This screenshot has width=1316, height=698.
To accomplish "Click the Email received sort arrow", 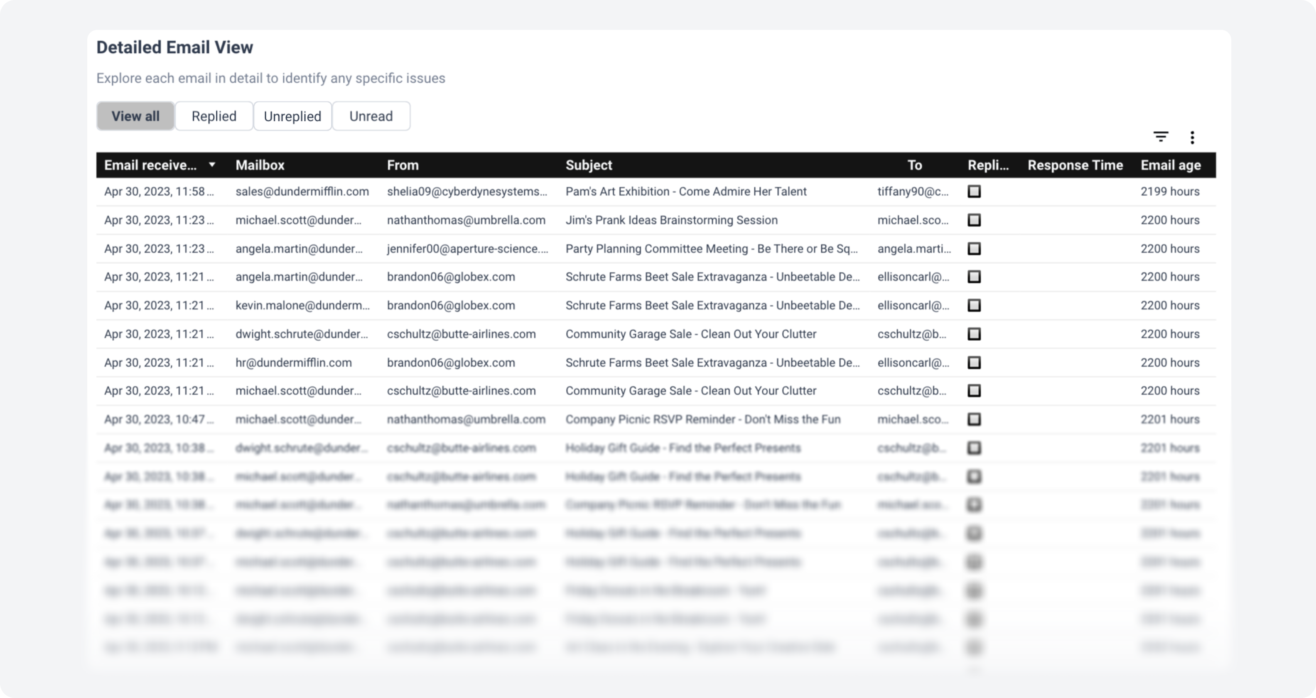I will [x=212, y=165].
